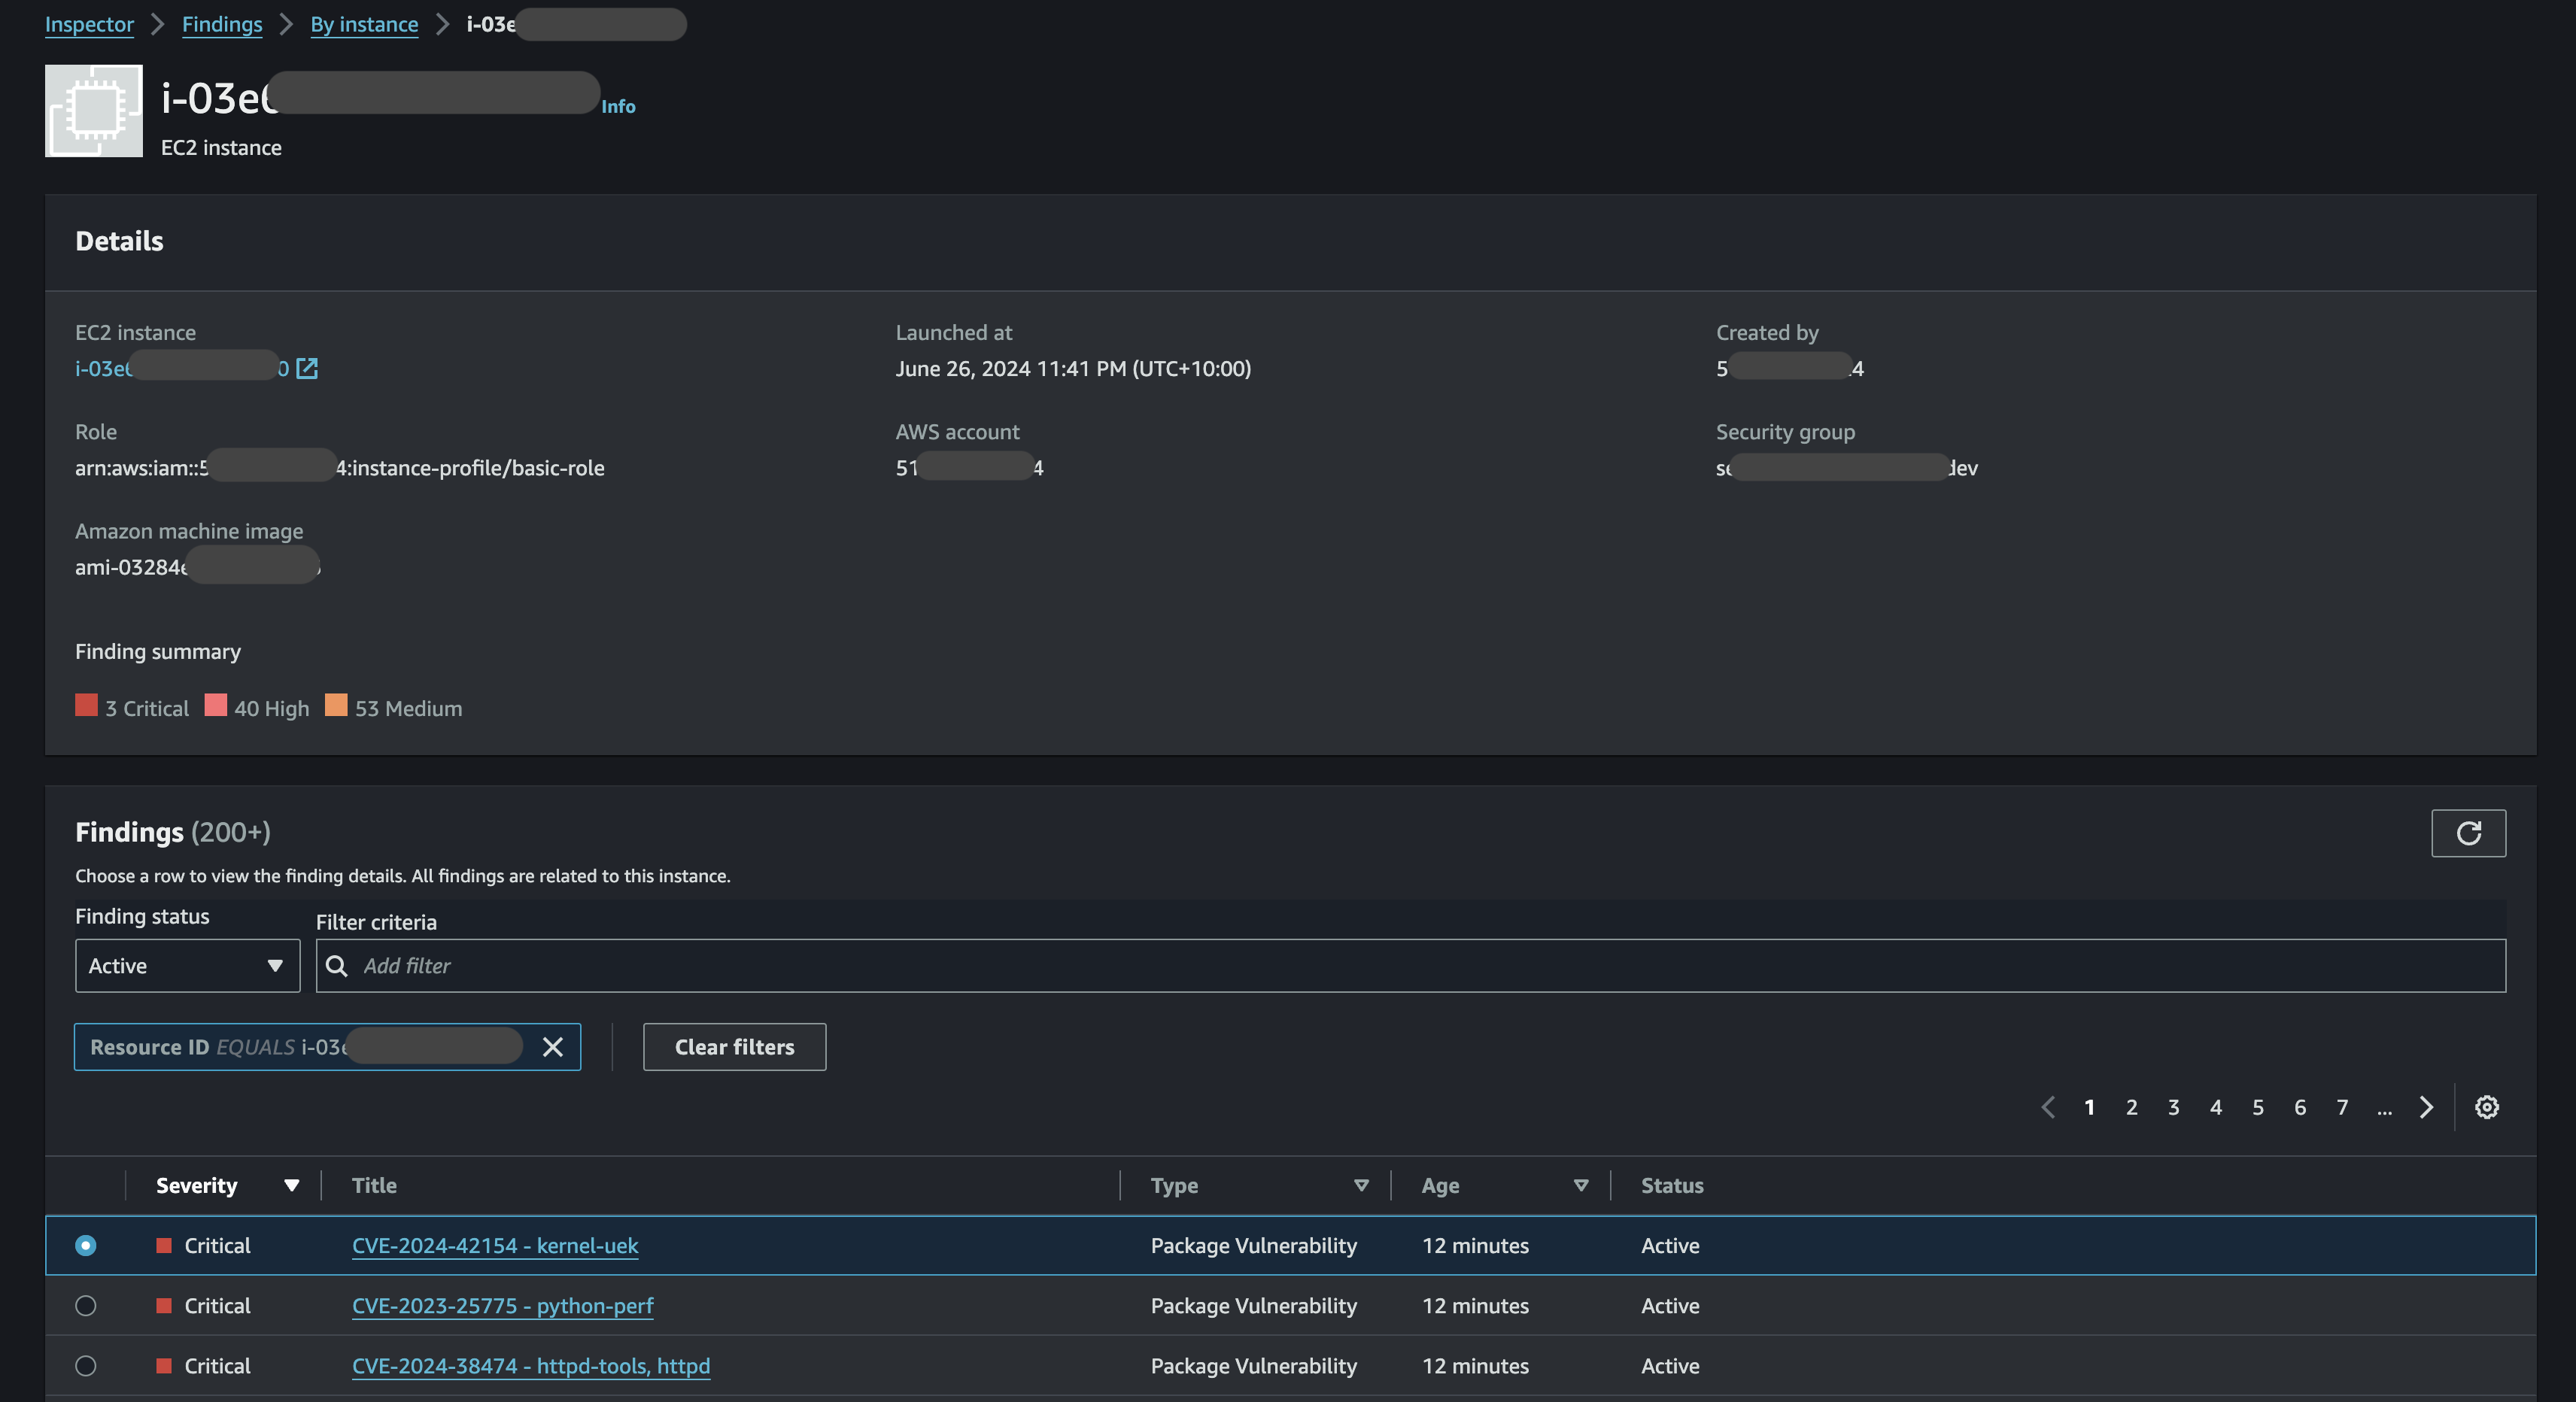Image resolution: width=2576 pixels, height=1402 pixels.
Task: Open the CVE-2024-42154 kernel-uek finding
Action: click(x=495, y=1246)
